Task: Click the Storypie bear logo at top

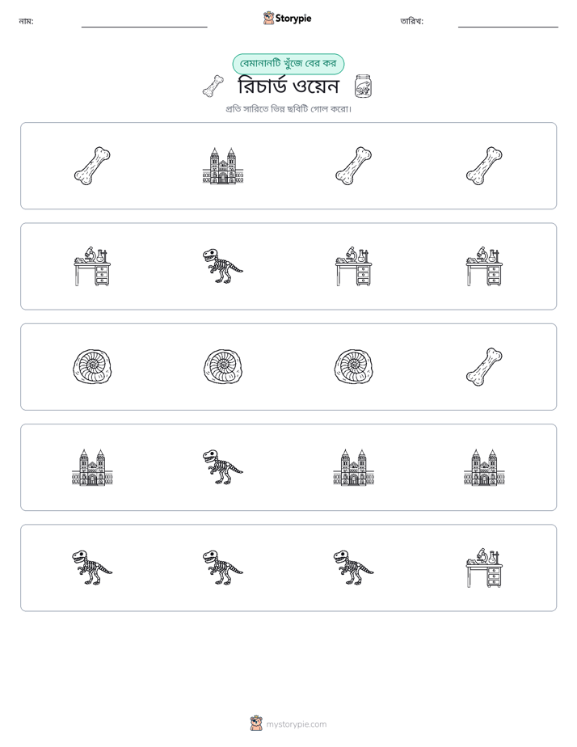Action: tap(268, 18)
